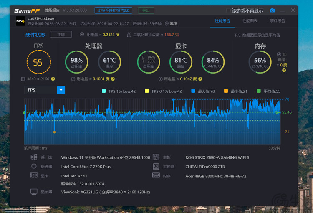Click the RAM icon beside 内存 row
Viewport: 313px width, 213px height.
pyautogui.click(x=156, y=175)
